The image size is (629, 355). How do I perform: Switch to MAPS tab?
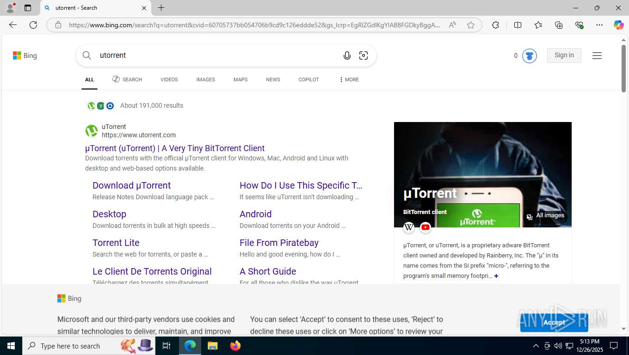click(x=240, y=80)
